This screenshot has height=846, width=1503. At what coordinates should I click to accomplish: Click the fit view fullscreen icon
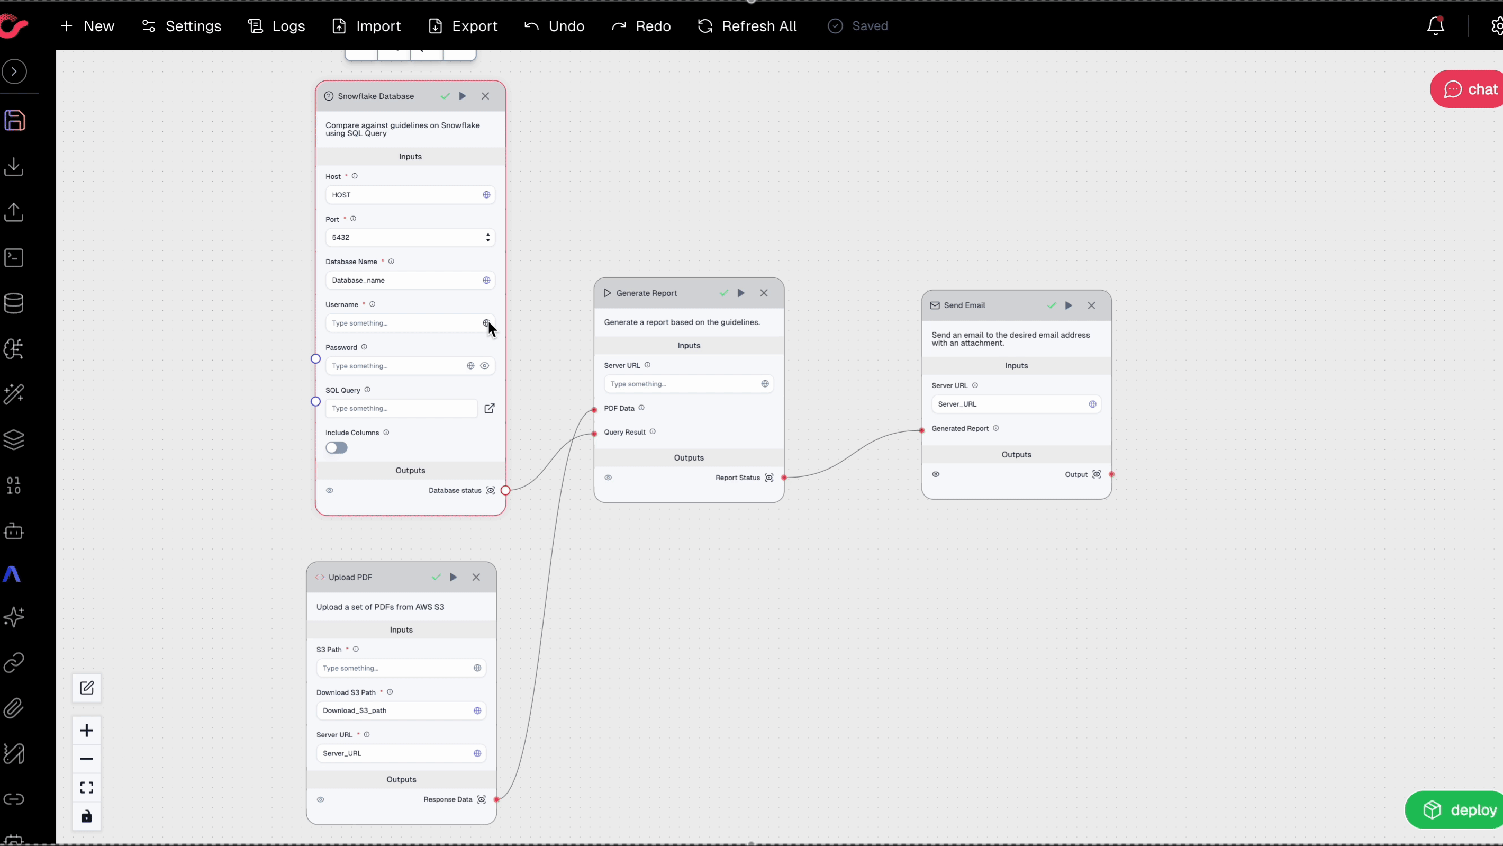coord(87,788)
